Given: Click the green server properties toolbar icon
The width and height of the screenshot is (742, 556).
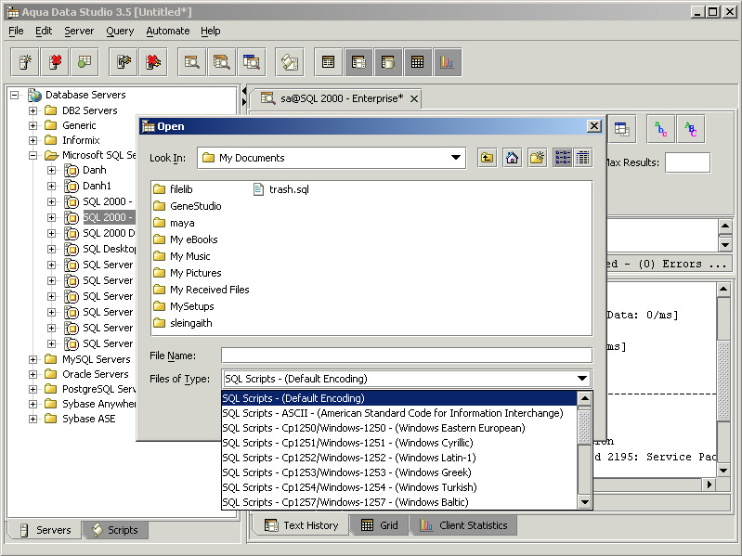Looking at the screenshot, I should [x=85, y=62].
